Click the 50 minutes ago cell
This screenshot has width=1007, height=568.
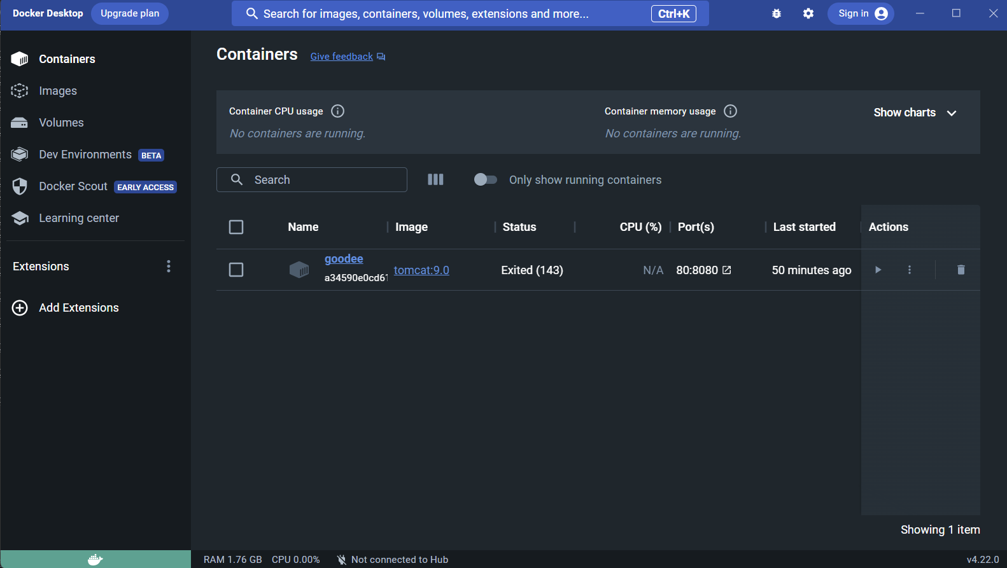point(812,270)
